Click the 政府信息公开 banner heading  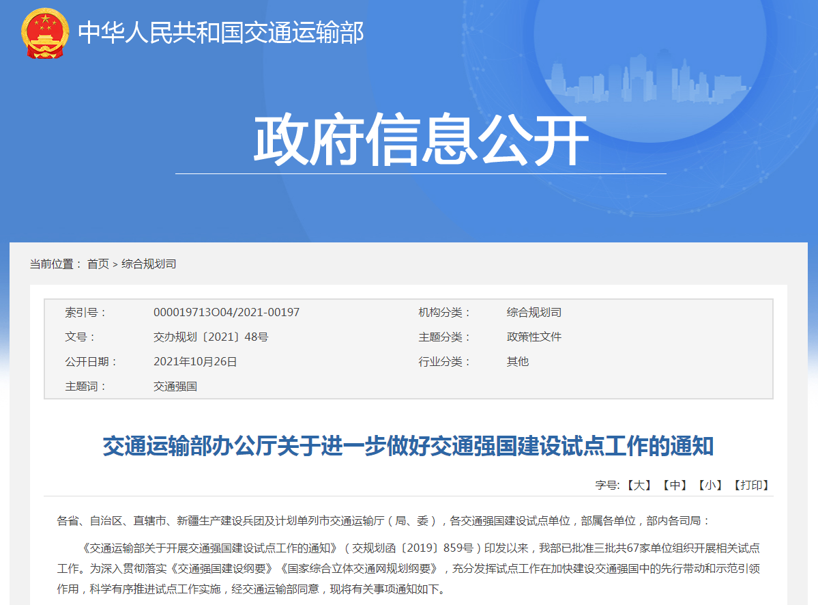(421, 139)
